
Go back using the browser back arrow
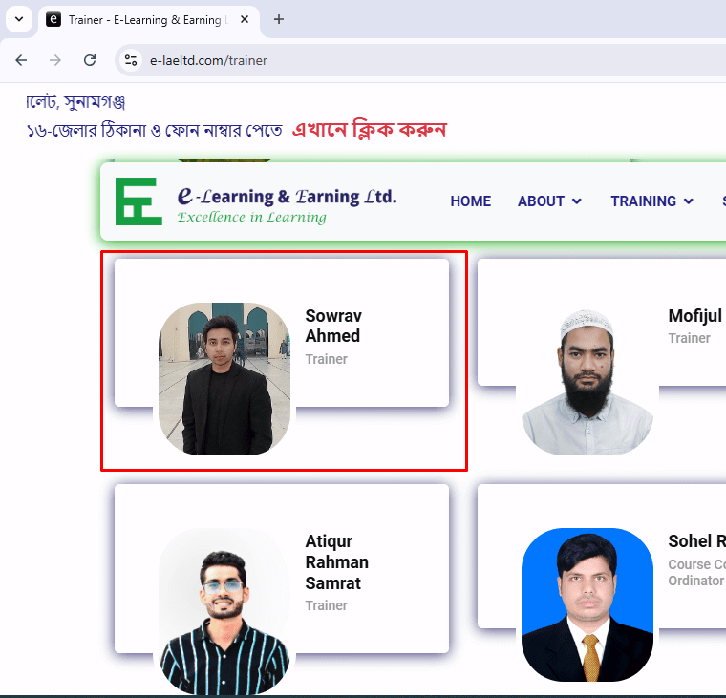click(x=21, y=60)
